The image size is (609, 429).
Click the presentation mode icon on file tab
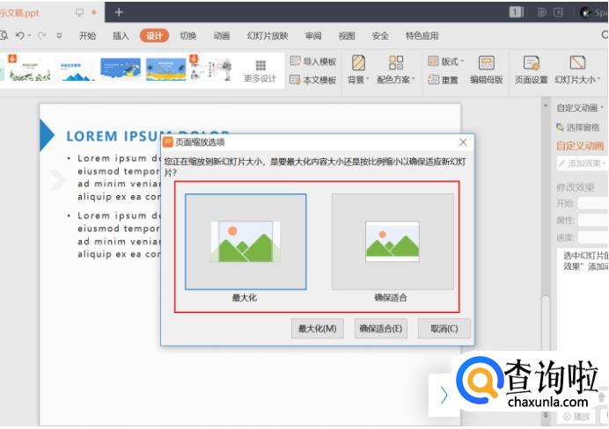pyautogui.click(x=79, y=12)
